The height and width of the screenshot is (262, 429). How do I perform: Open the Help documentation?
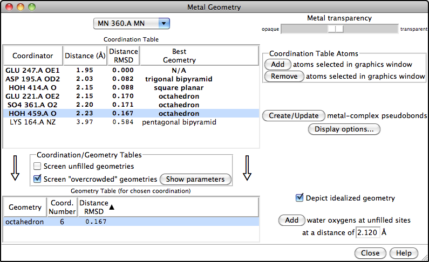(x=404, y=253)
